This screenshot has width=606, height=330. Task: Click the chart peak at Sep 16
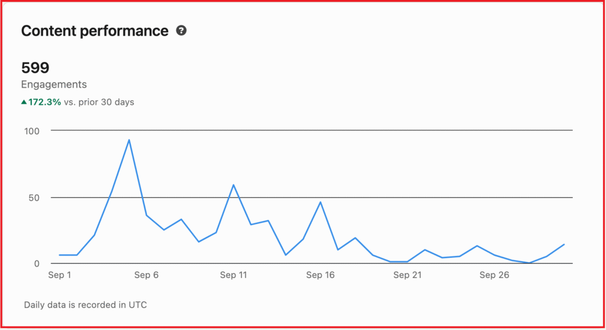coord(320,202)
